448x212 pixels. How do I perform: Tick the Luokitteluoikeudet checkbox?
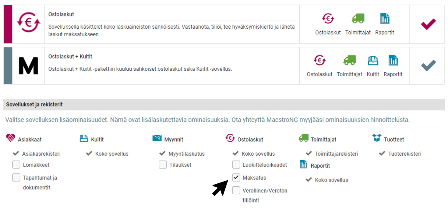coord(236,165)
